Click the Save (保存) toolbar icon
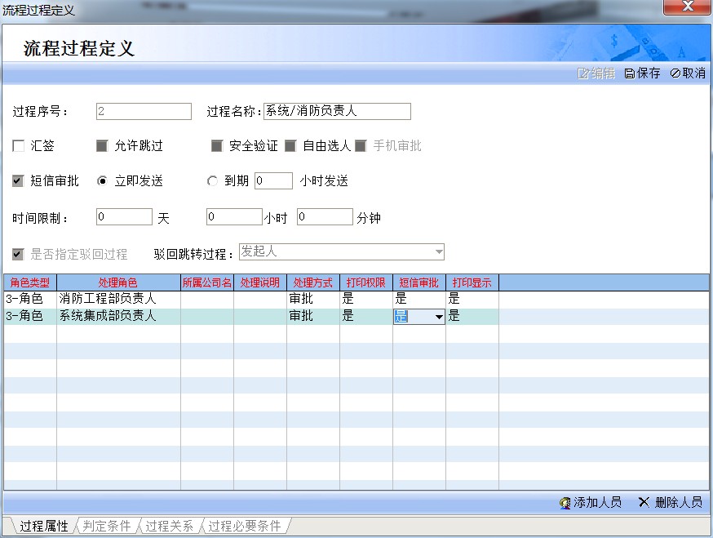713x538 pixels. coord(630,73)
